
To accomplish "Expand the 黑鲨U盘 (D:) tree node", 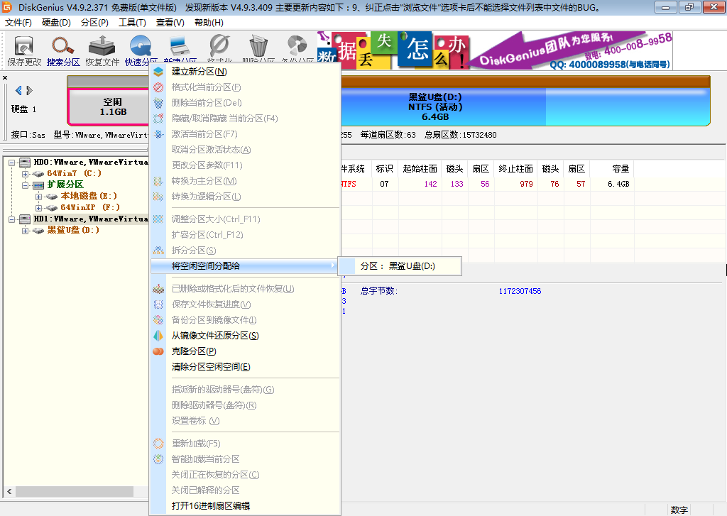I will [x=26, y=230].
